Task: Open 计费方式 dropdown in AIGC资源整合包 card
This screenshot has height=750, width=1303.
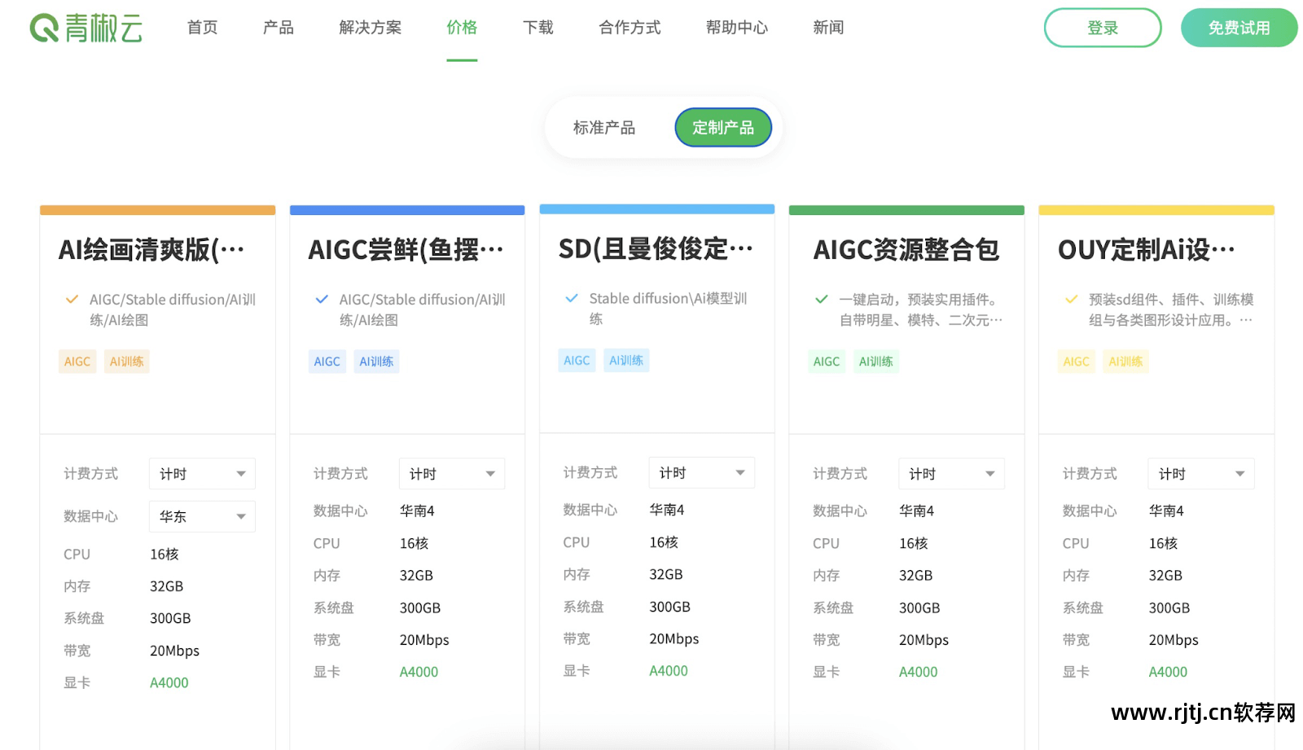Action: click(951, 474)
